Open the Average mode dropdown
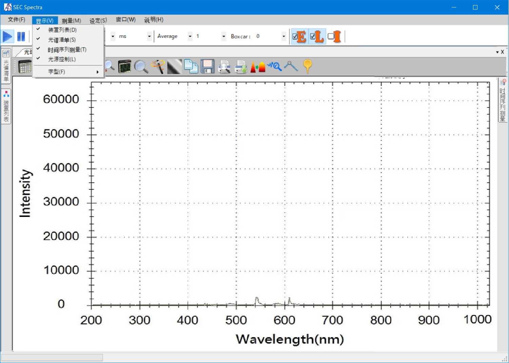This screenshot has height=363, width=509. 190,36
